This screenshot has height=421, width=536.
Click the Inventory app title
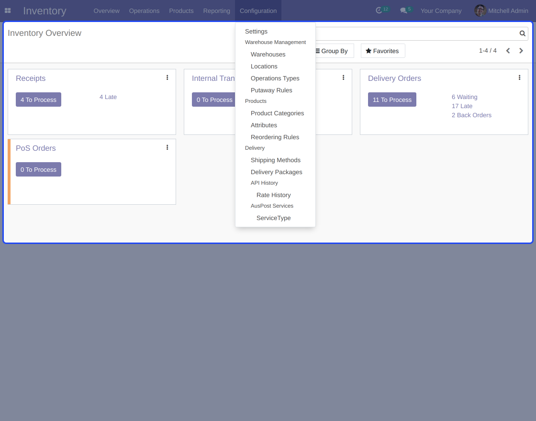[x=45, y=11]
